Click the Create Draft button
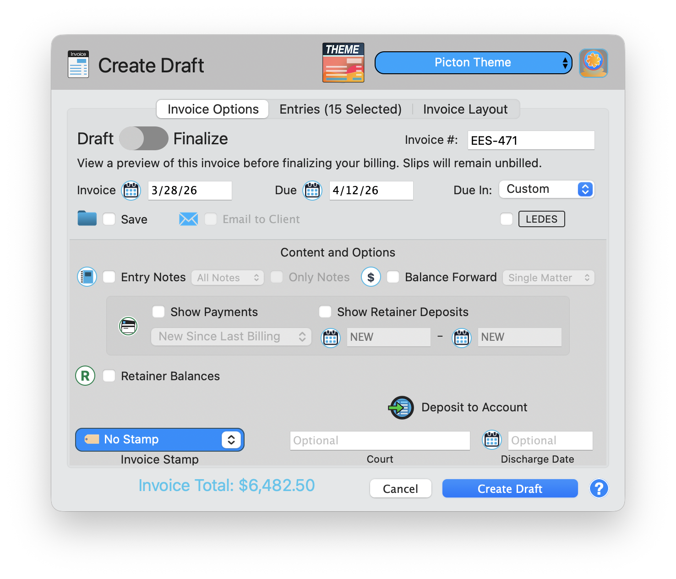 (x=509, y=488)
